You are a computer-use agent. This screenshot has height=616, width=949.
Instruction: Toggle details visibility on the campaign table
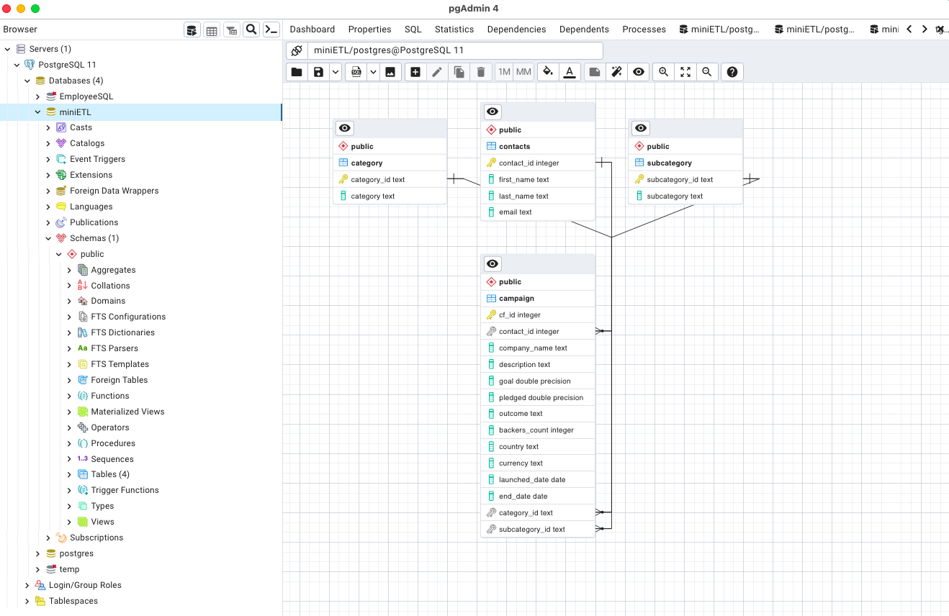(492, 263)
